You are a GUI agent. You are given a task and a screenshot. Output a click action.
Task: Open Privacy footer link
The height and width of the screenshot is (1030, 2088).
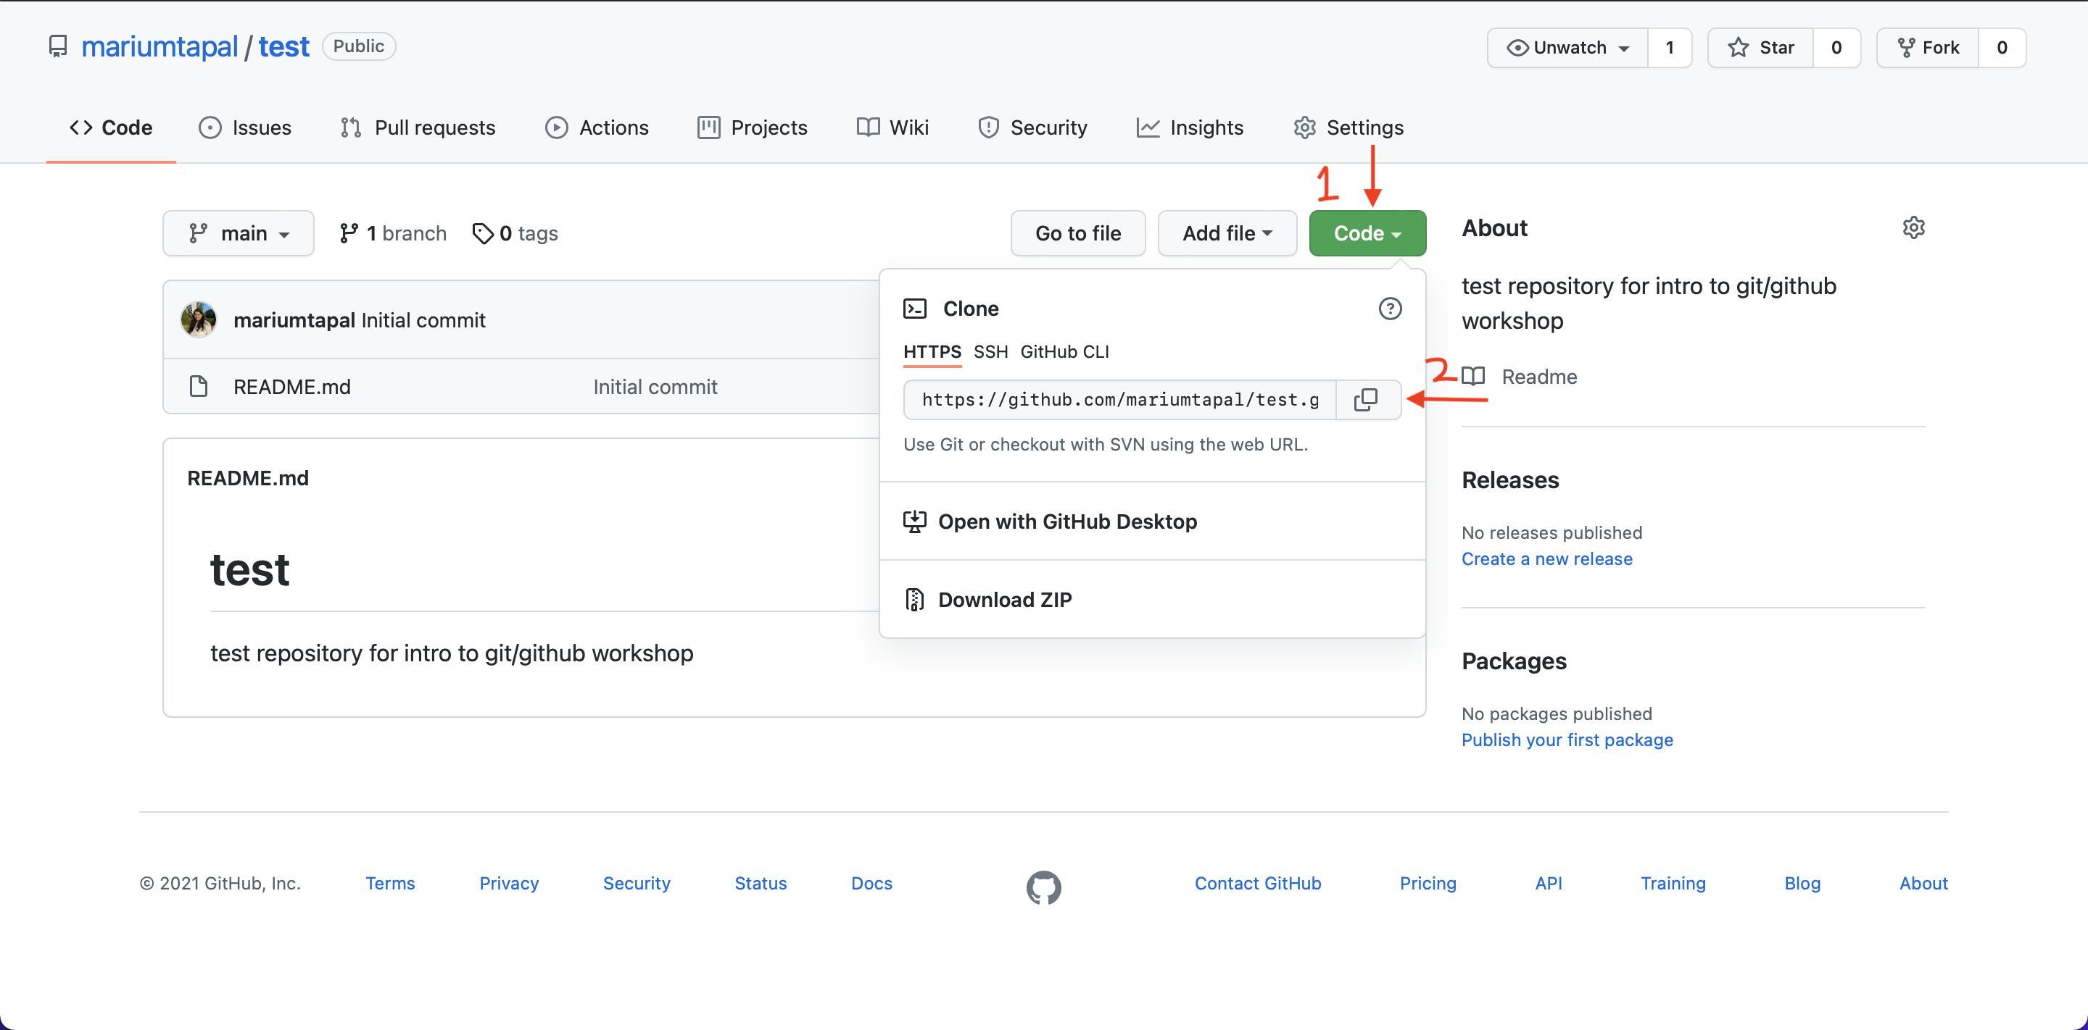(x=509, y=884)
